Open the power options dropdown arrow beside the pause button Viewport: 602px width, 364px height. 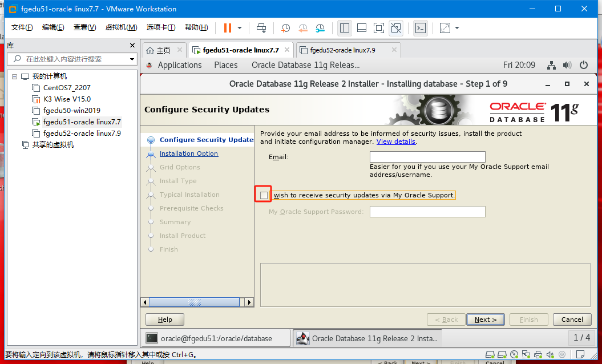(x=240, y=27)
